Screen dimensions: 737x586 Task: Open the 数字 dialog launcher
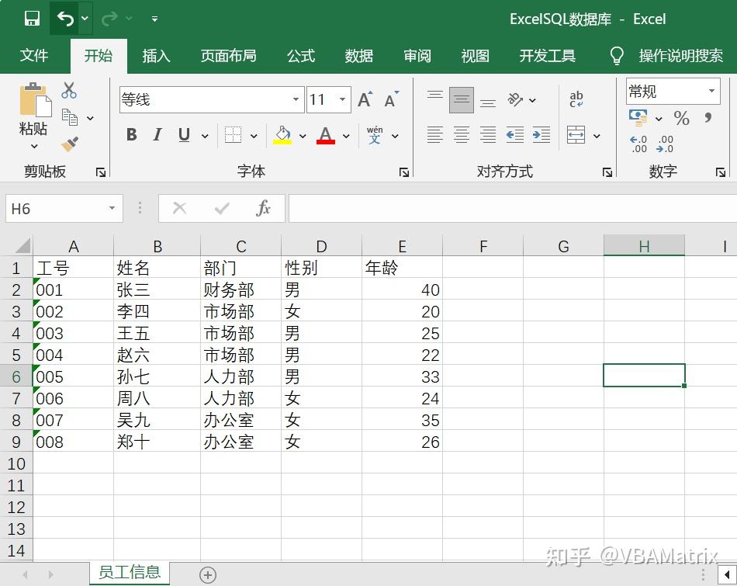[721, 172]
